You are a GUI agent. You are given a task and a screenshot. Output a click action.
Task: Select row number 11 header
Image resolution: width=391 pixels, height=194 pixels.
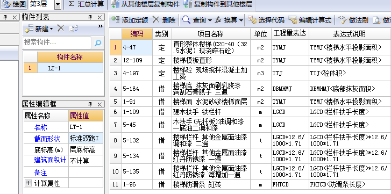click(x=115, y=184)
